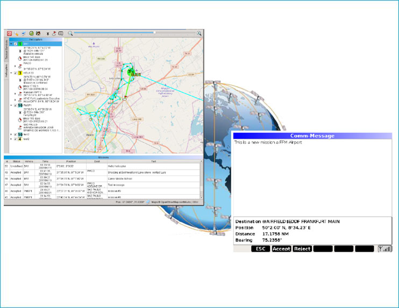Uncheck the BAI1 helicopter checkbox
This screenshot has width=399, height=308.
(x=15, y=44)
